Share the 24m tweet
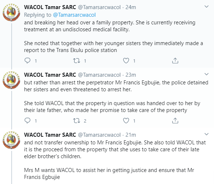214x184 pixels. pyautogui.click(x=175, y=61)
